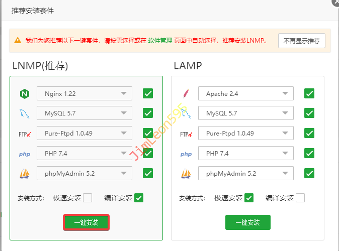This screenshot has width=339, height=251.
Task: Open the 软件管理 link in notice
Action: pos(160,40)
